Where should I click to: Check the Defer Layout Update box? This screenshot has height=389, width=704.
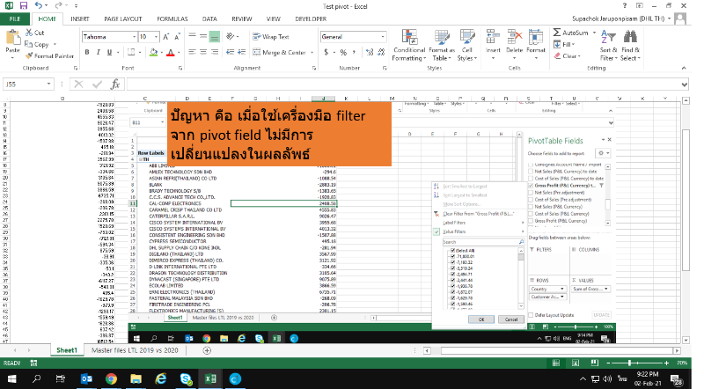coord(532,314)
